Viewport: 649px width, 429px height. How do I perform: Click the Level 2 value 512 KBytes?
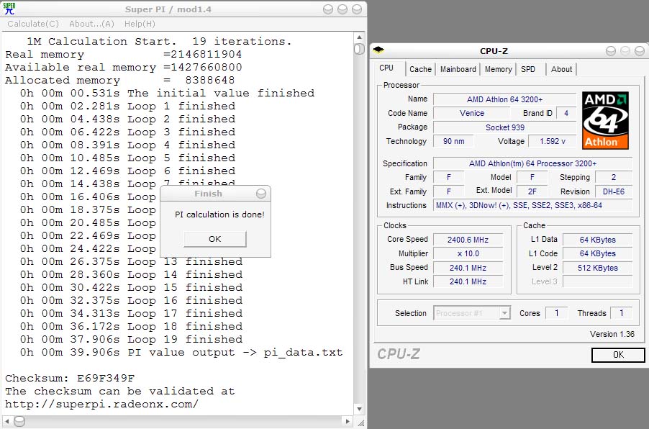(597, 268)
